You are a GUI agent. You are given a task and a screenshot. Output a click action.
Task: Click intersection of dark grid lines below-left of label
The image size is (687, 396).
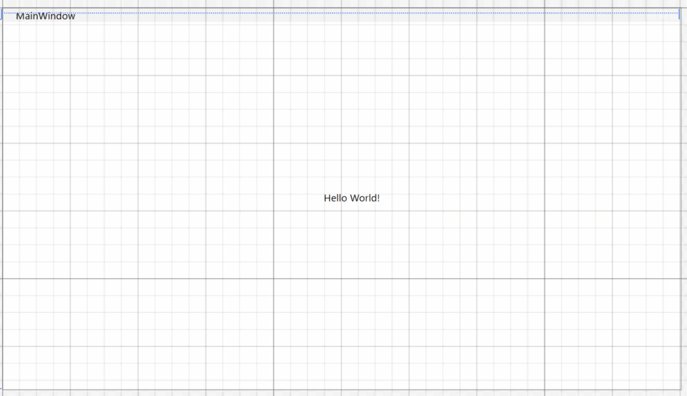(x=273, y=278)
